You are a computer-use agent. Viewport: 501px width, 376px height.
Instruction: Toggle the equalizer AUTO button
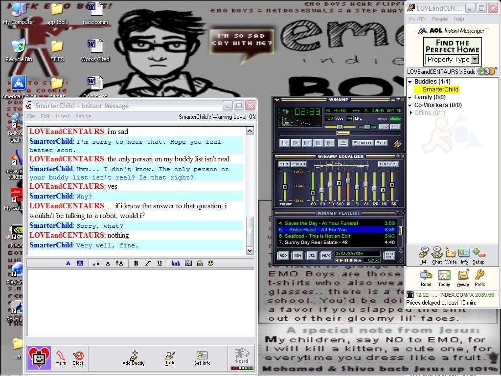[x=298, y=164]
